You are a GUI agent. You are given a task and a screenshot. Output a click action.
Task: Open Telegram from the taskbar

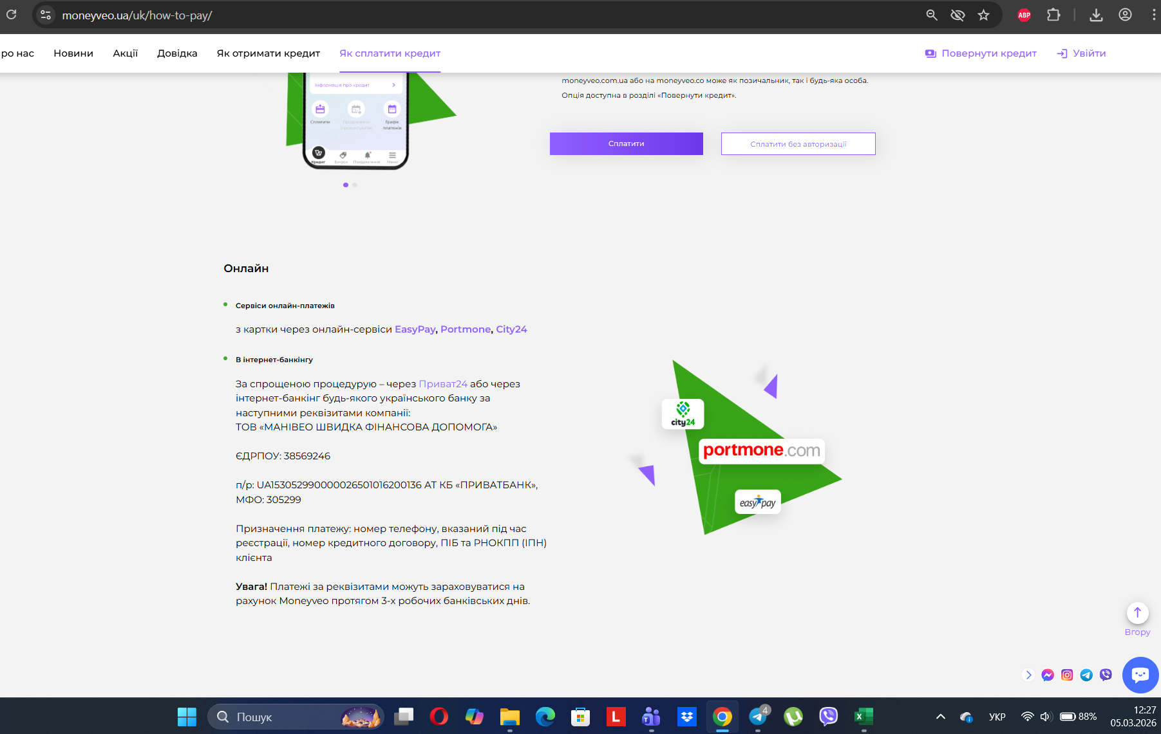(758, 717)
